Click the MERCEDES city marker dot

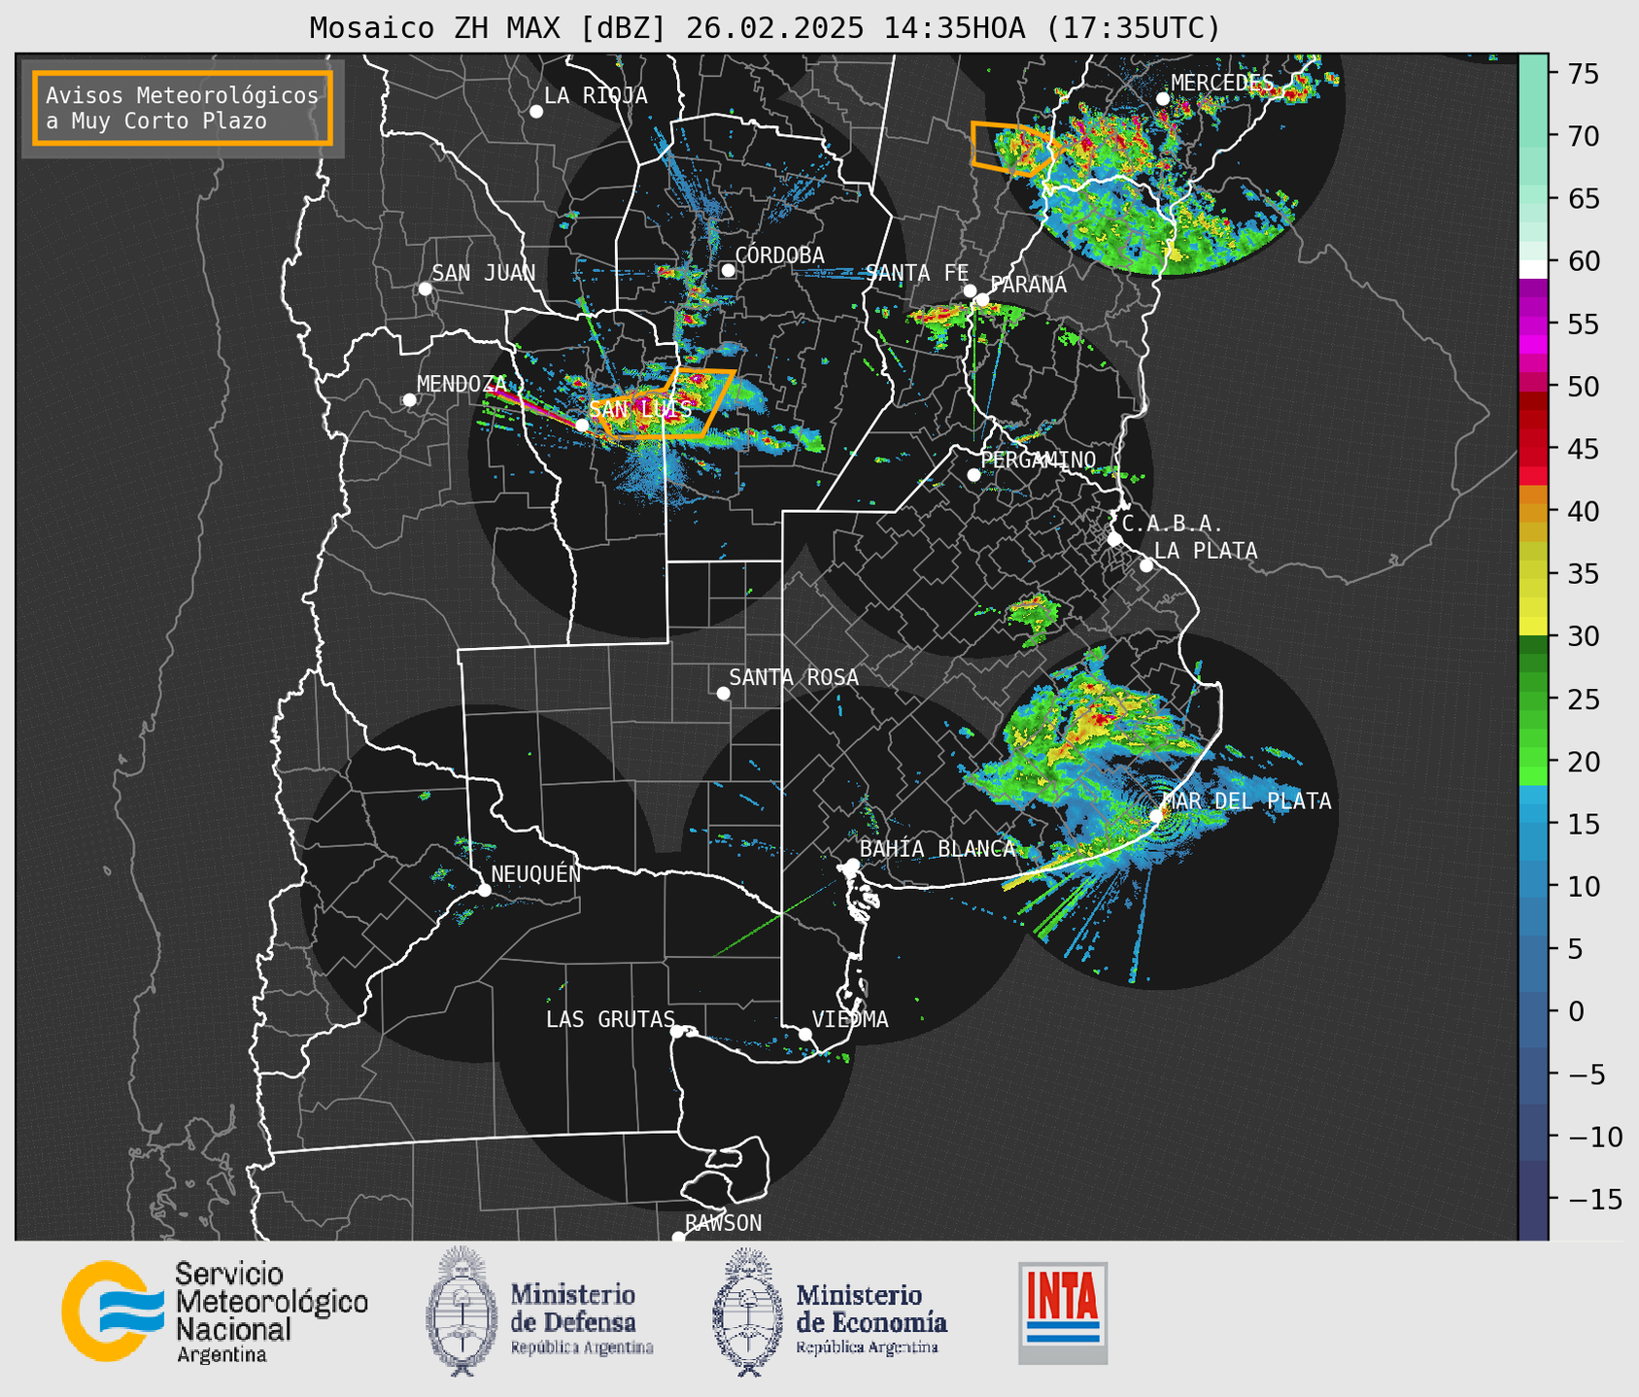1163,99
